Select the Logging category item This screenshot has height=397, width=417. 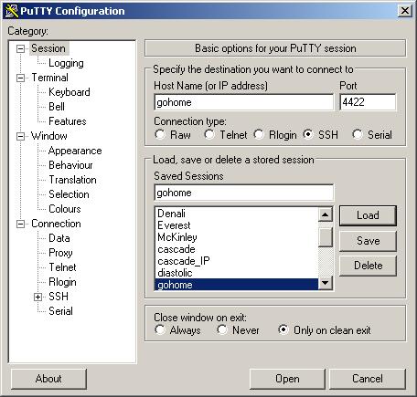coord(66,63)
